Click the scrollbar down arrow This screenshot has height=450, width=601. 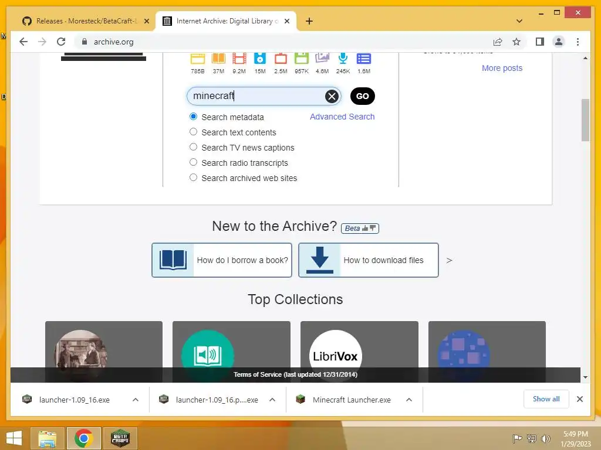585,377
